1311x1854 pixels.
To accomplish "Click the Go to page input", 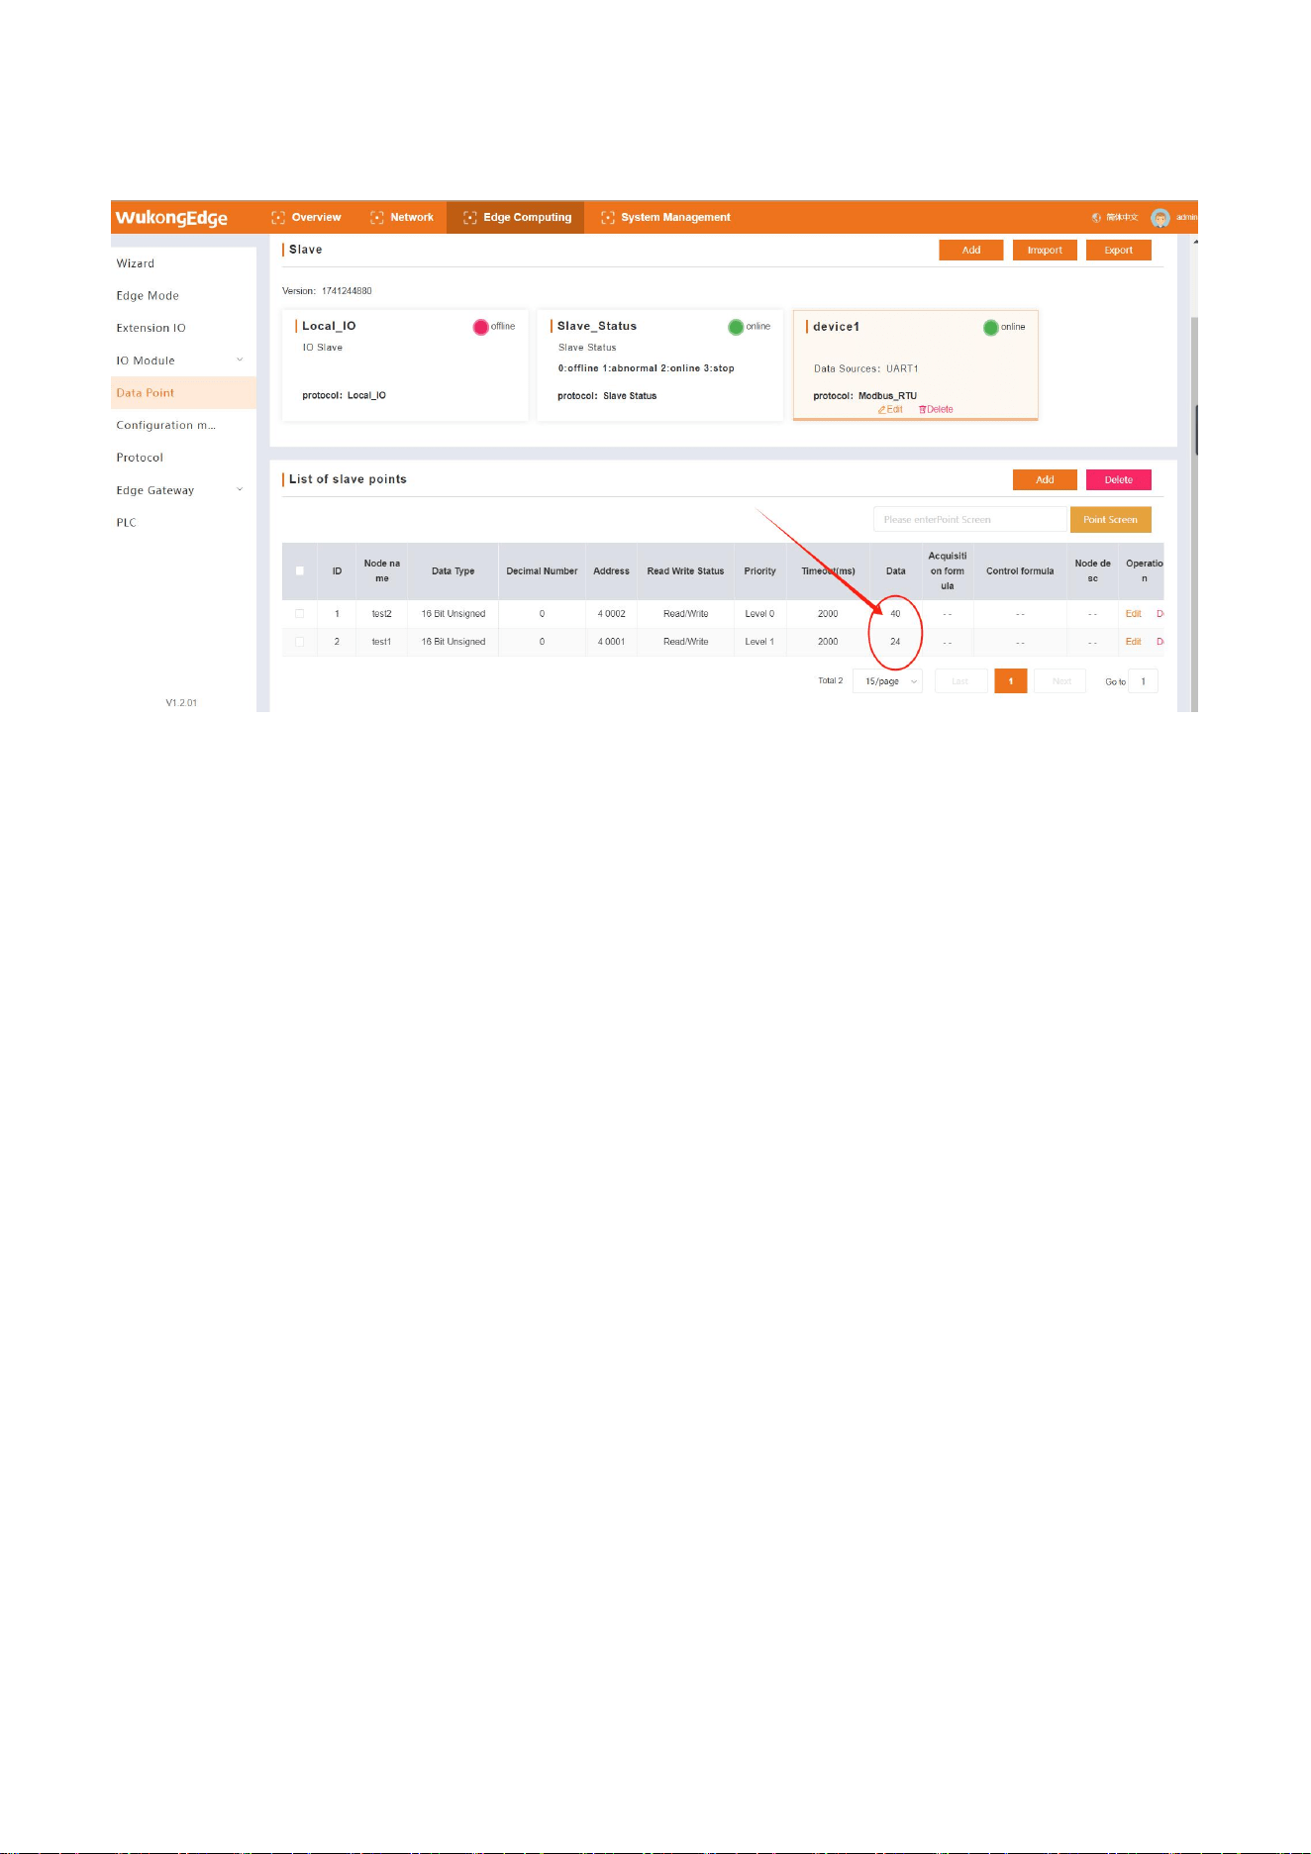I will pos(1144,681).
